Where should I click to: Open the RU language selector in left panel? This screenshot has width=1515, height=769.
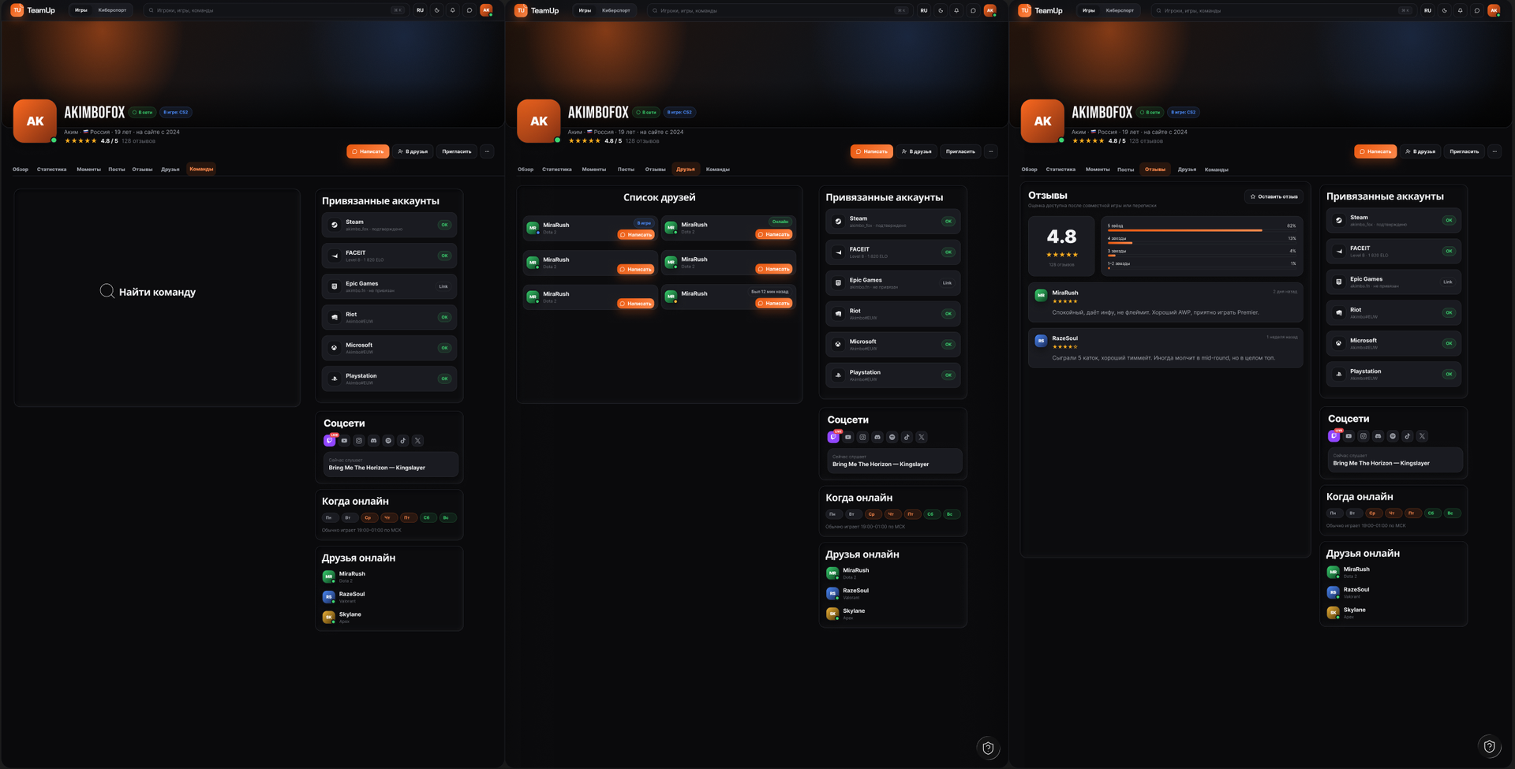(420, 10)
